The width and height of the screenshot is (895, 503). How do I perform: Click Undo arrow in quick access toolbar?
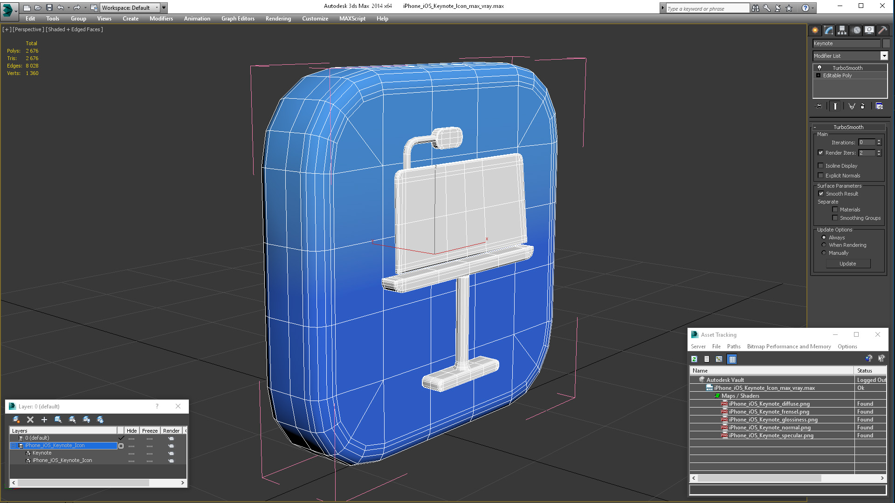pos(60,7)
